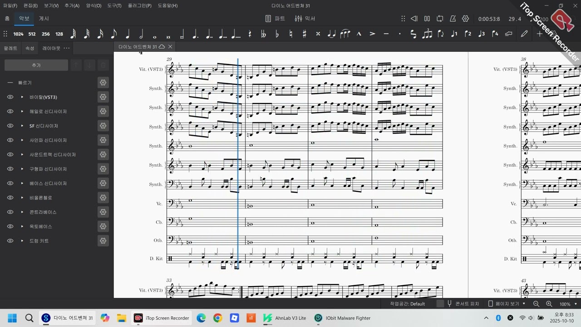
Task: Toggle the metronome
Action: pyautogui.click(x=453, y=19)
